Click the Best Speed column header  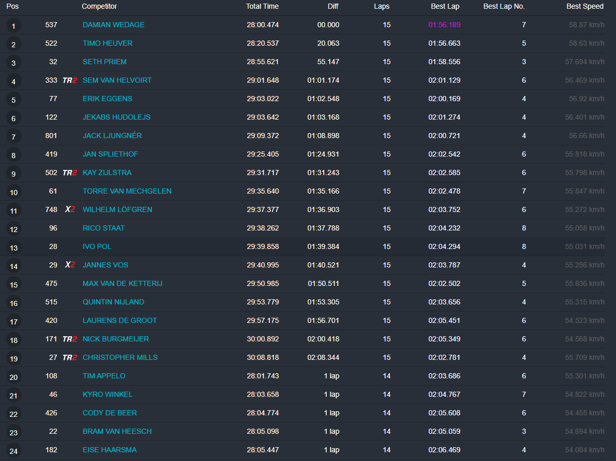click(x=585, y=6)
